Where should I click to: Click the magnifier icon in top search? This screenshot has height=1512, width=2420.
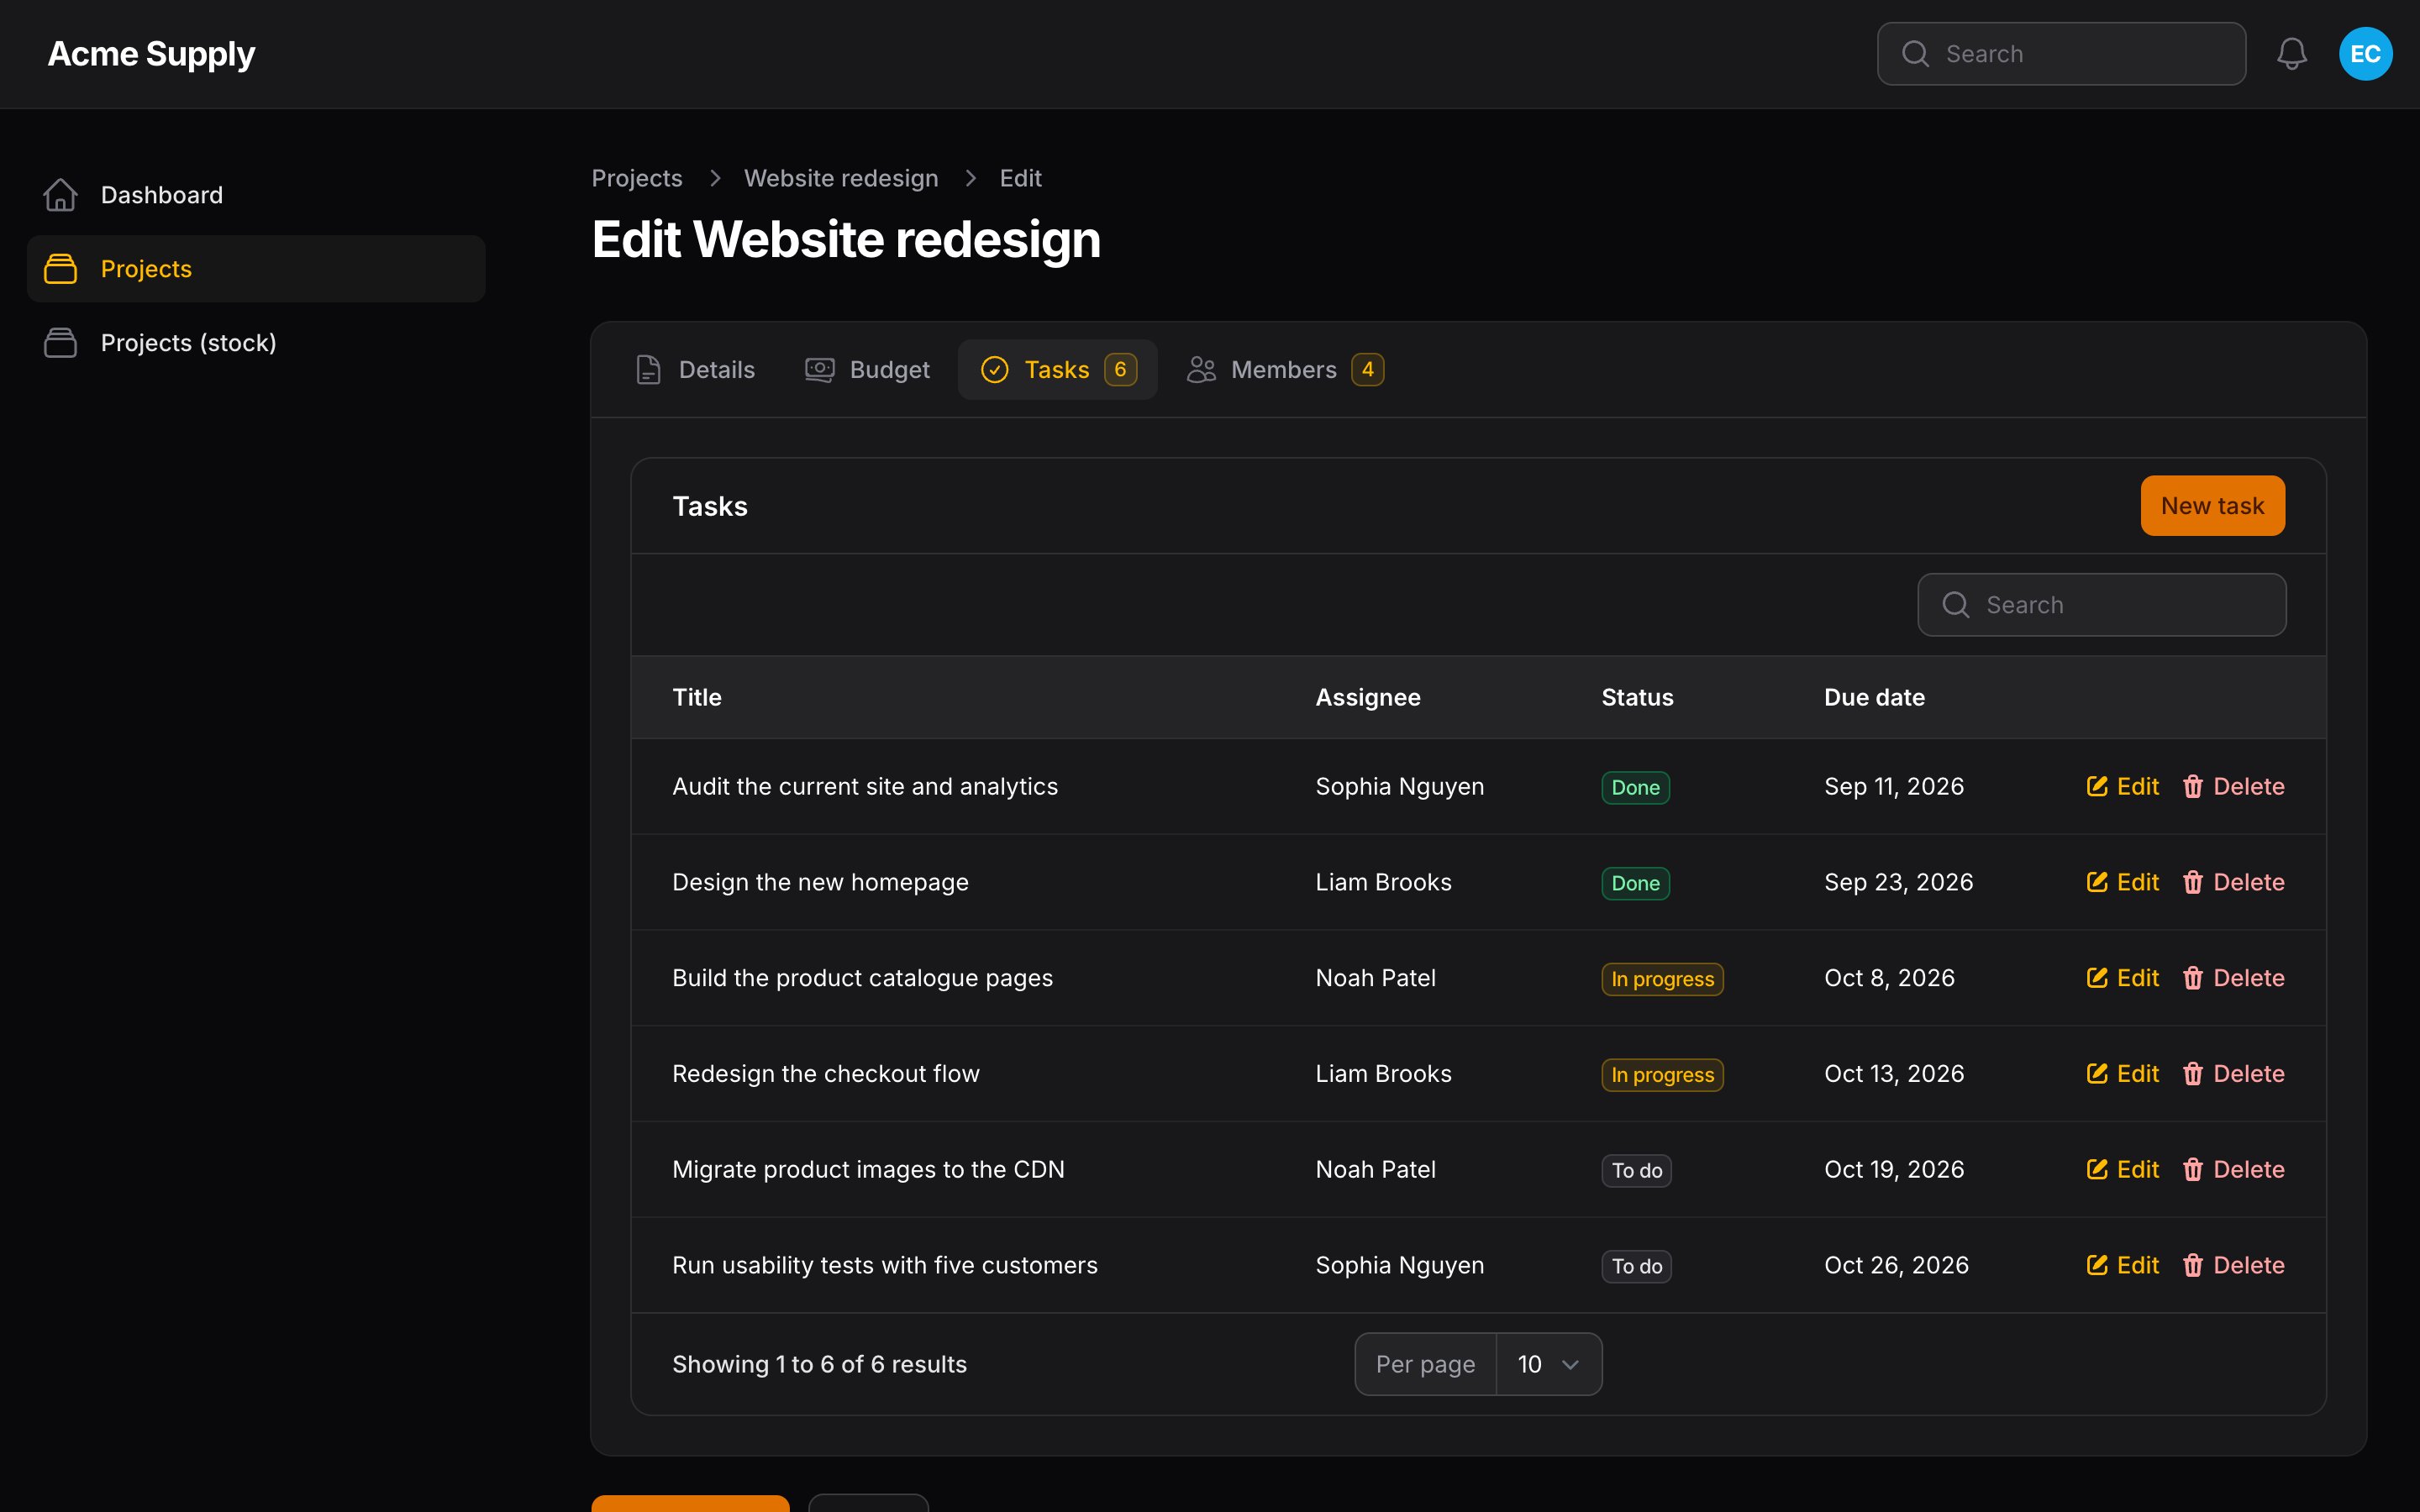pyautogui.click(x=1915, y=54)
